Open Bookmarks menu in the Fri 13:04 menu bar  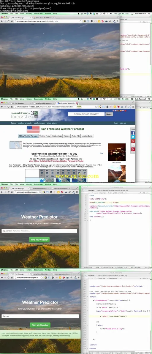38,99
